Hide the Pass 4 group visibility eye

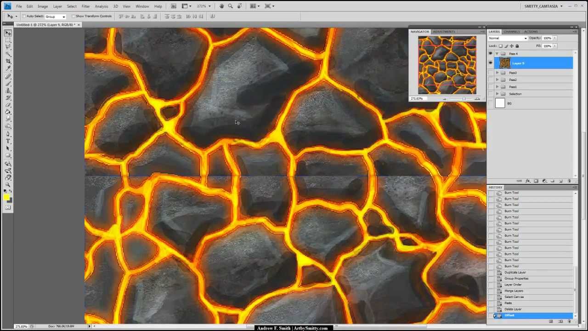[491, 54]
